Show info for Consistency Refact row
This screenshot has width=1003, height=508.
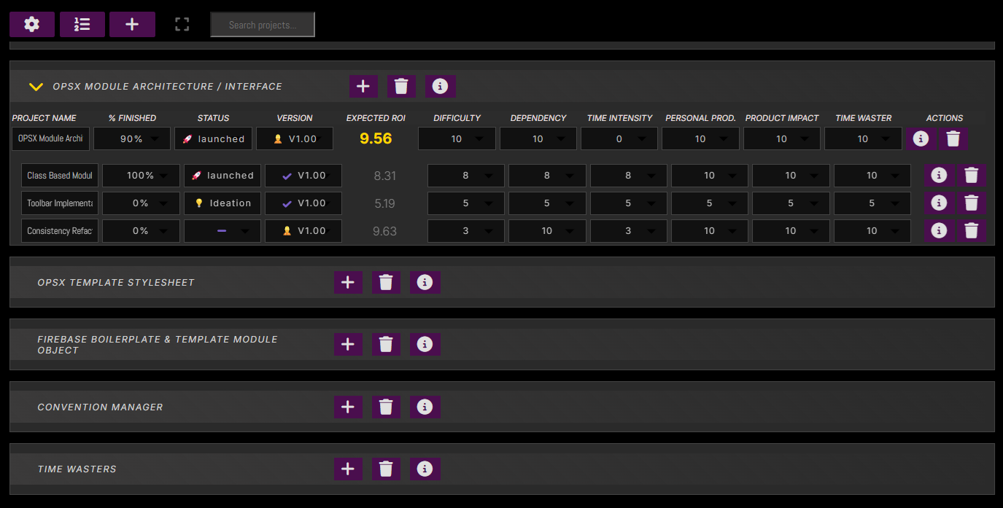[x=940, y=230]
